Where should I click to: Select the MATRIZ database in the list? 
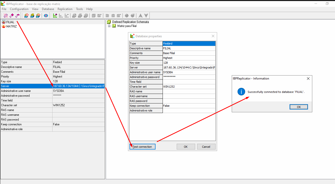pos(11,26)
